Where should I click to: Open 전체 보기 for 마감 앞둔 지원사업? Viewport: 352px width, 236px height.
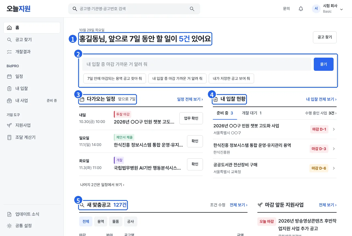coord(328,205)
